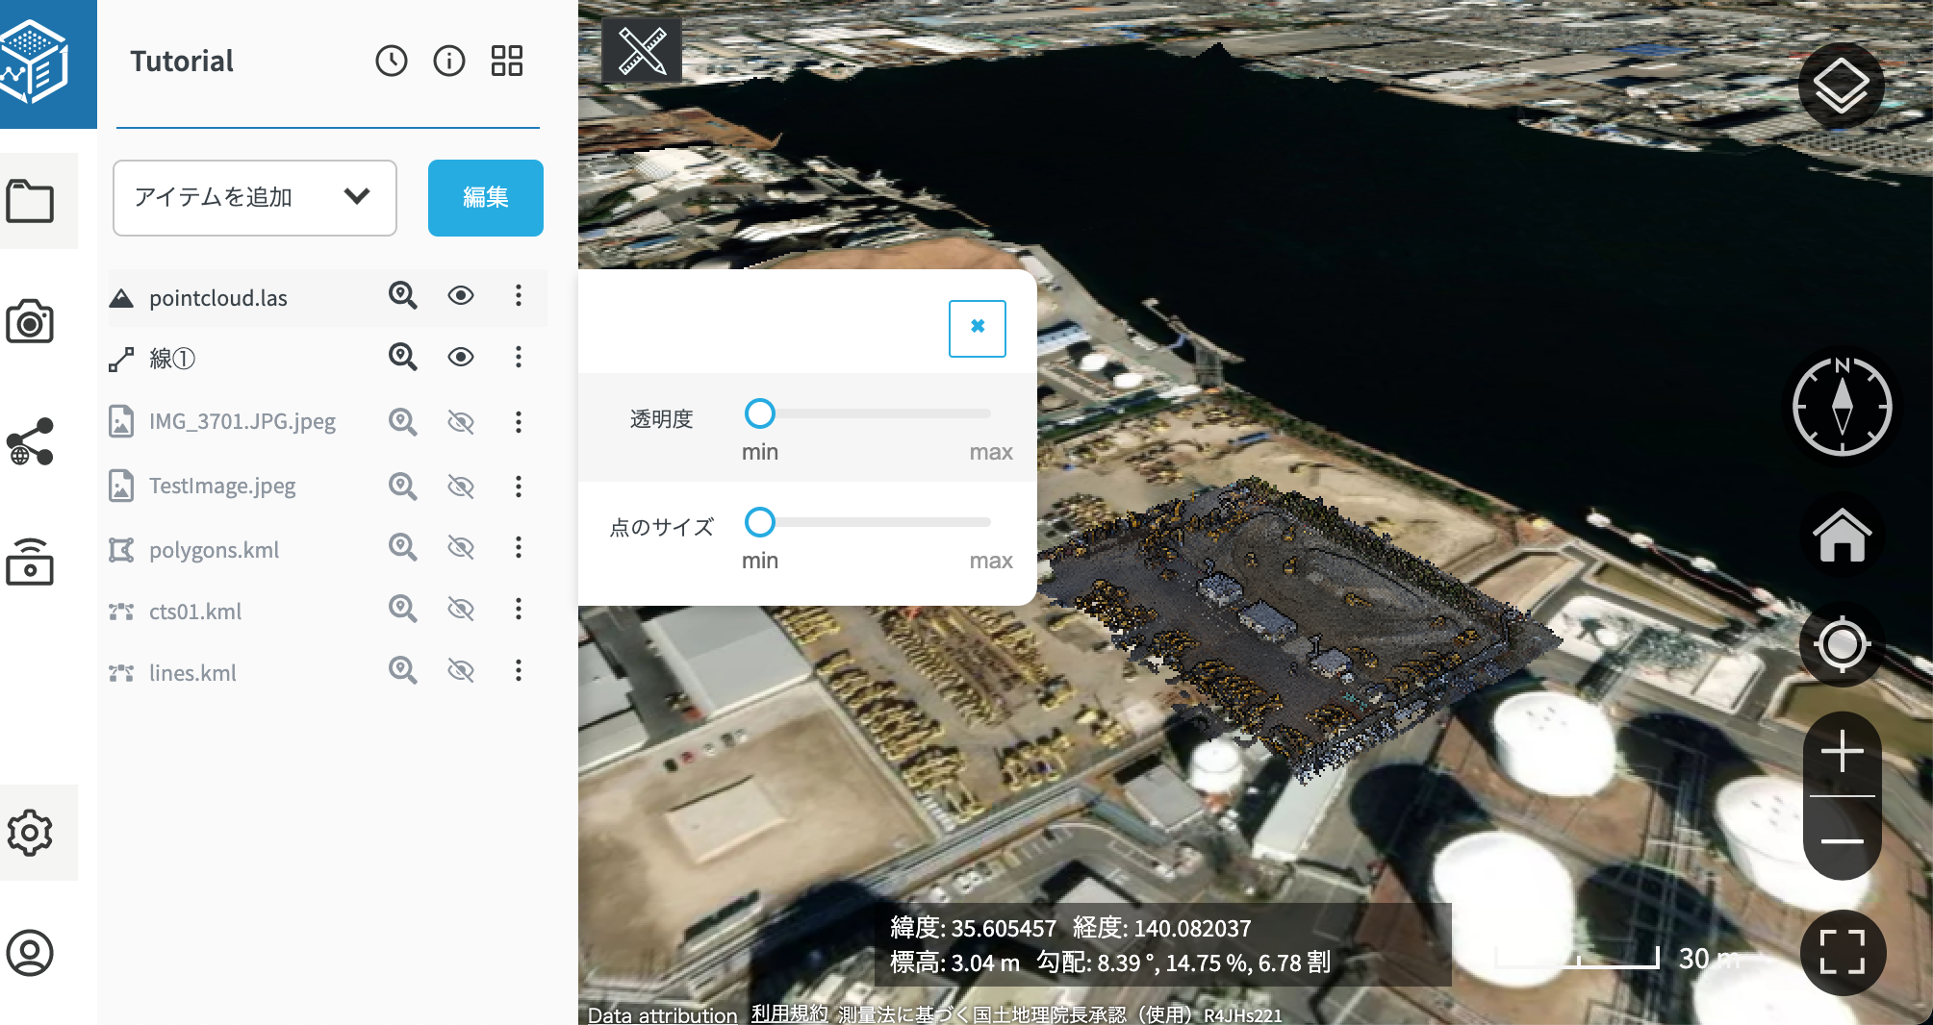Viewport: 1933px width, 1025px height.
Task: Click the 透明度 slider handle
Action: point(760,413)
